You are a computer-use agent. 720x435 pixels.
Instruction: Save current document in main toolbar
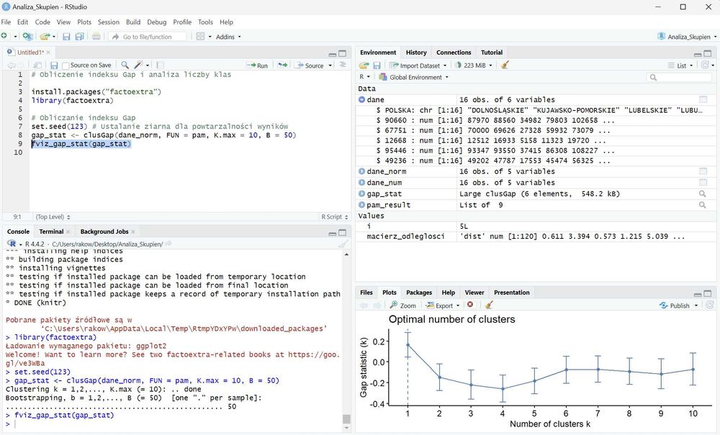click(66, 36)
